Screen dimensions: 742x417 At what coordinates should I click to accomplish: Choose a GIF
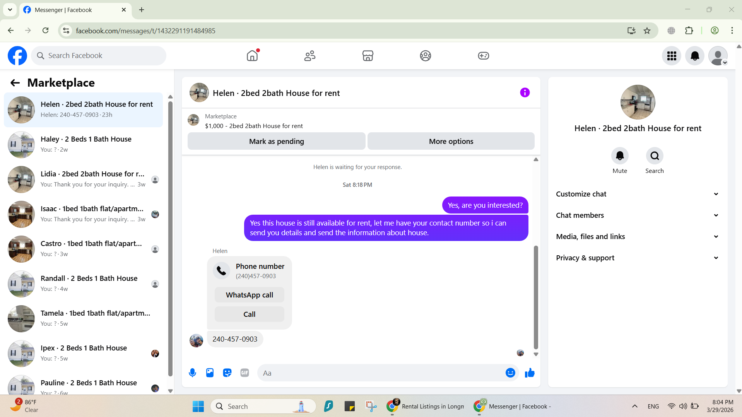click(244, 373)
